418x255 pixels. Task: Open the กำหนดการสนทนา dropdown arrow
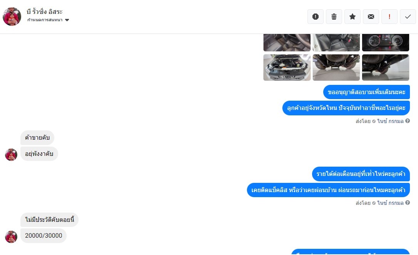(x=67, y=20)
